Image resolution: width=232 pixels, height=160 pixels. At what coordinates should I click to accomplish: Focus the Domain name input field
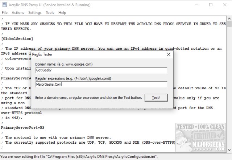click(101, 70)
